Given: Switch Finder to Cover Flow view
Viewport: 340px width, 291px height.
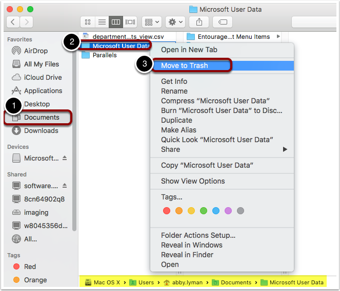Looking at the screenshot, I should 130,22.
